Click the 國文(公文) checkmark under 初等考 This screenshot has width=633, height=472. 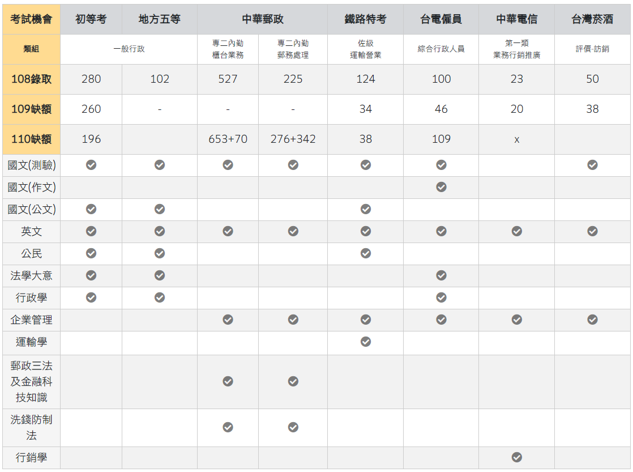pyautogui.click(x=91, y=209)
